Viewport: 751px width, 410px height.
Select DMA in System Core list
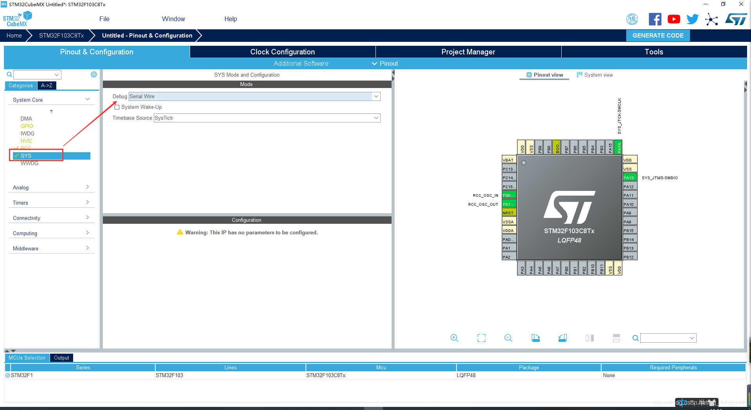(26, 119)
